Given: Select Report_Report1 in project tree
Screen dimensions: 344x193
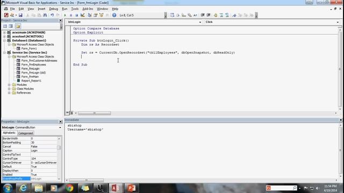Looking at the screenshot, I should tap(31, 81).
